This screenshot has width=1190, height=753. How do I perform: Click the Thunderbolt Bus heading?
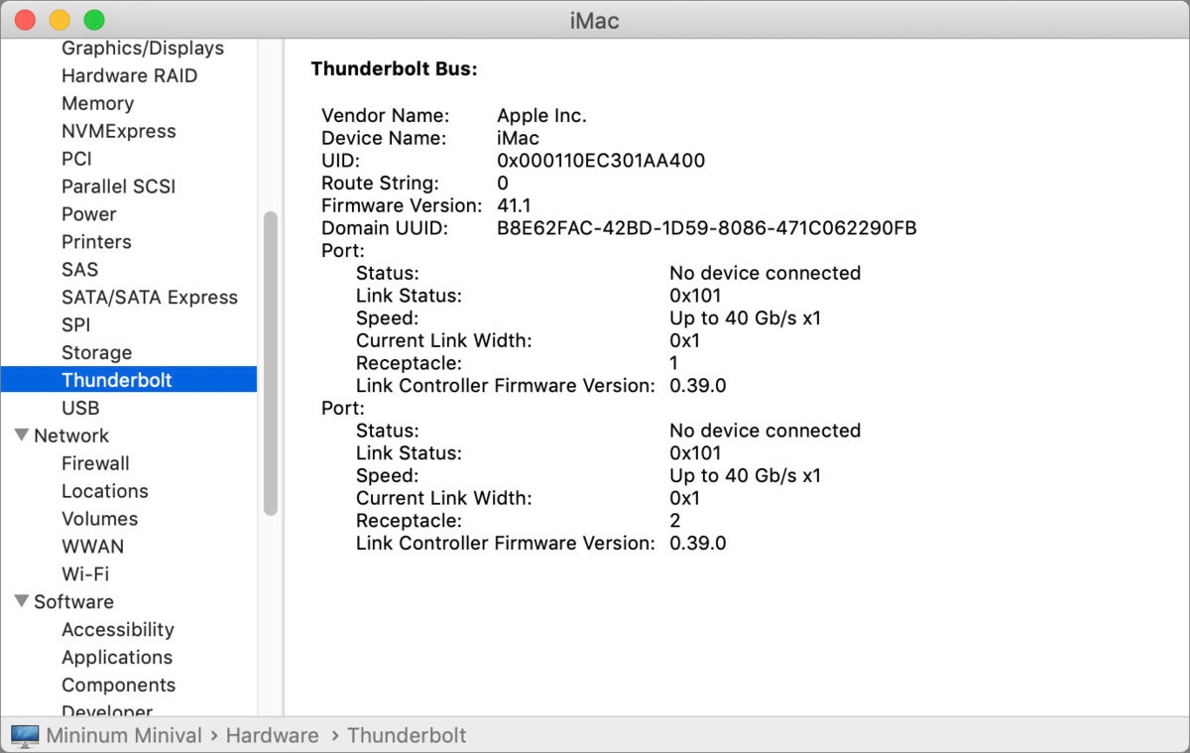click(x=394, y=69)
